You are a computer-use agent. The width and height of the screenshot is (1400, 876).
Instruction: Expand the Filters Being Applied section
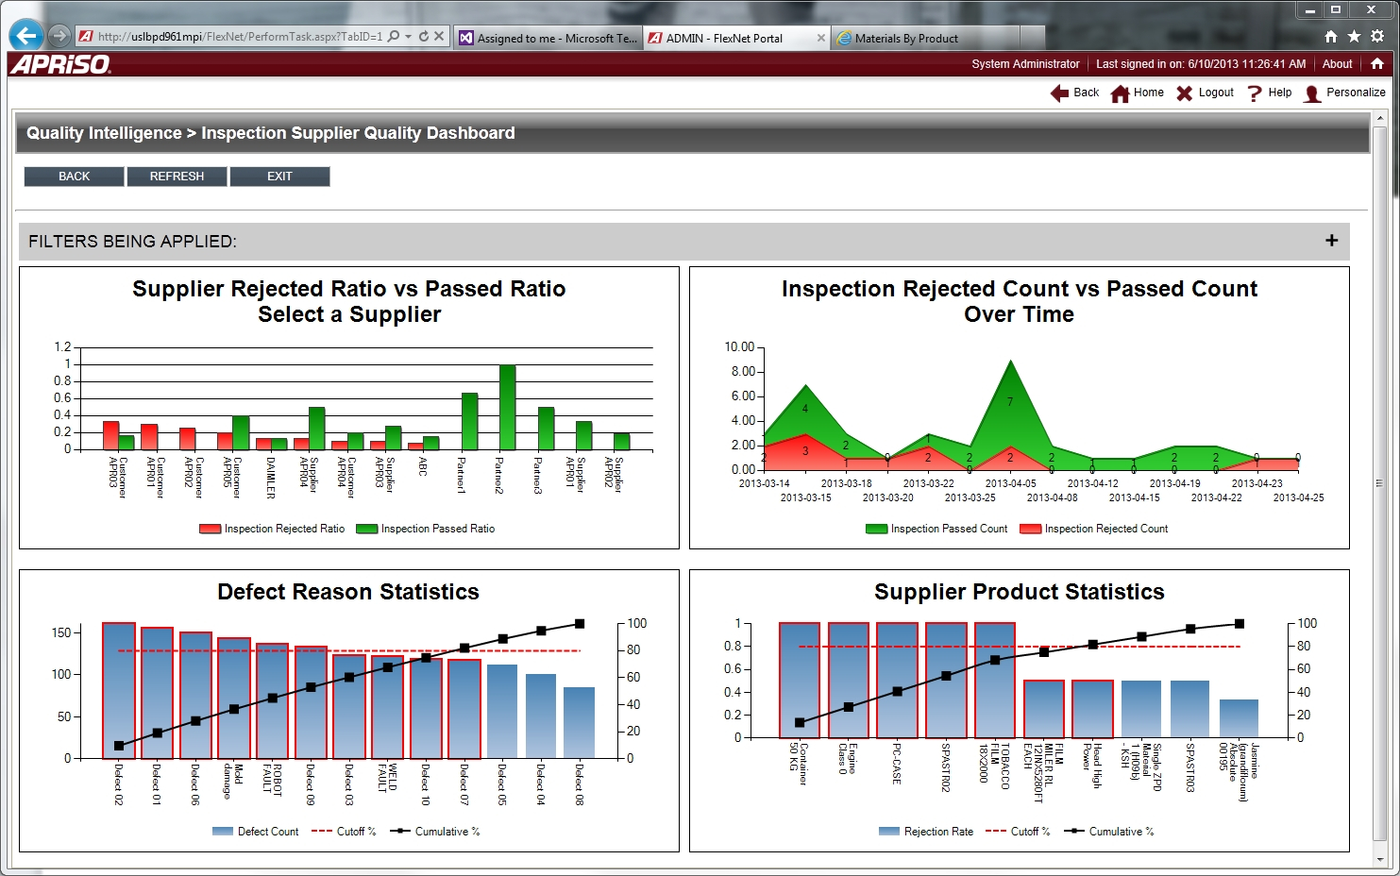1331,241
